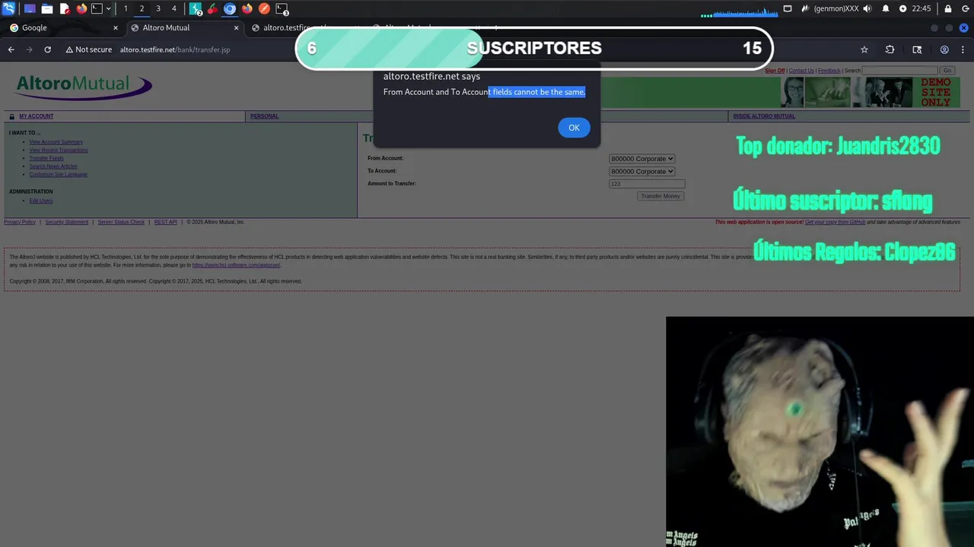The width and height of the screenshot is (974, 547).
Task: Open the From Account dropdown
Action: point(642,159)
